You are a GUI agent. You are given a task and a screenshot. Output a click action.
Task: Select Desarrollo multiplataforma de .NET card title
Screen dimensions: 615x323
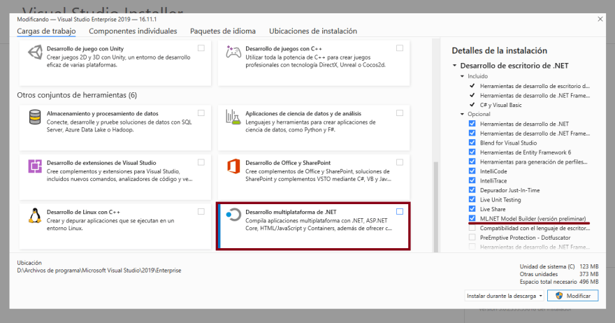tap(291, 212)
